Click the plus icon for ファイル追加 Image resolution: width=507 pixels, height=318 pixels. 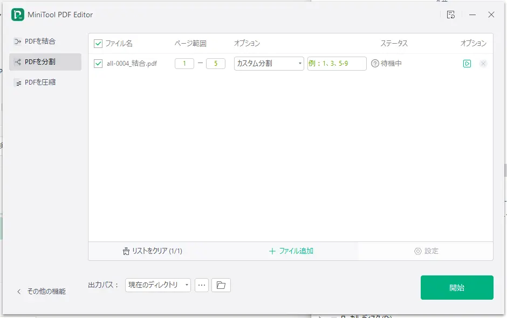pos(272,251)
